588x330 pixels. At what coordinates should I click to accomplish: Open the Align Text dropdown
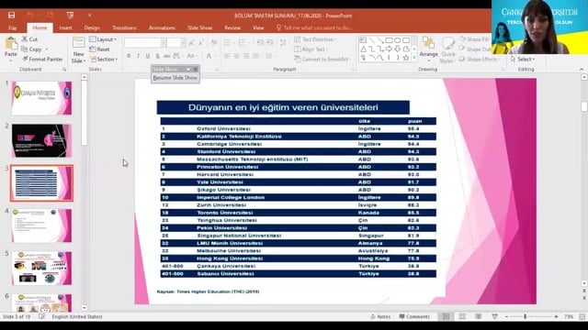pyautogui.click(x=311, y=49)
